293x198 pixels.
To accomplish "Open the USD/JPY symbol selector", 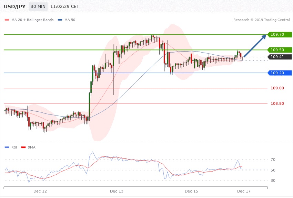I will point(16,7).
